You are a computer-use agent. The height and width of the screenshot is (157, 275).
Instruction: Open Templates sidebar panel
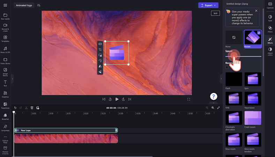point(5,39)
